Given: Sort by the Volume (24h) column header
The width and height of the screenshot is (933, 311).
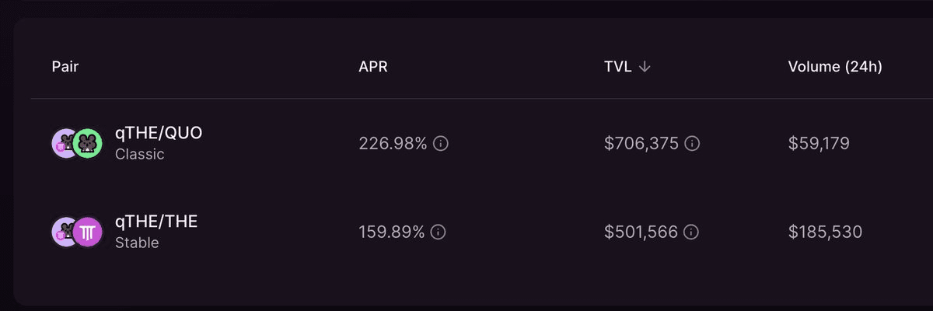Looking at the screenshot, I should 834,67.
